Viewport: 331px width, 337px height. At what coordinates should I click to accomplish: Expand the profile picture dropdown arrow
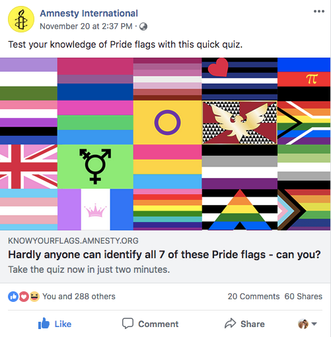pos(314,324)
